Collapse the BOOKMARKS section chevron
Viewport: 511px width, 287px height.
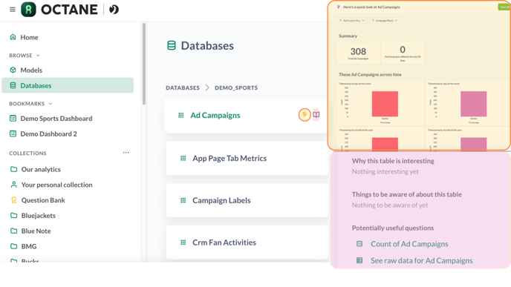(51, 104)
